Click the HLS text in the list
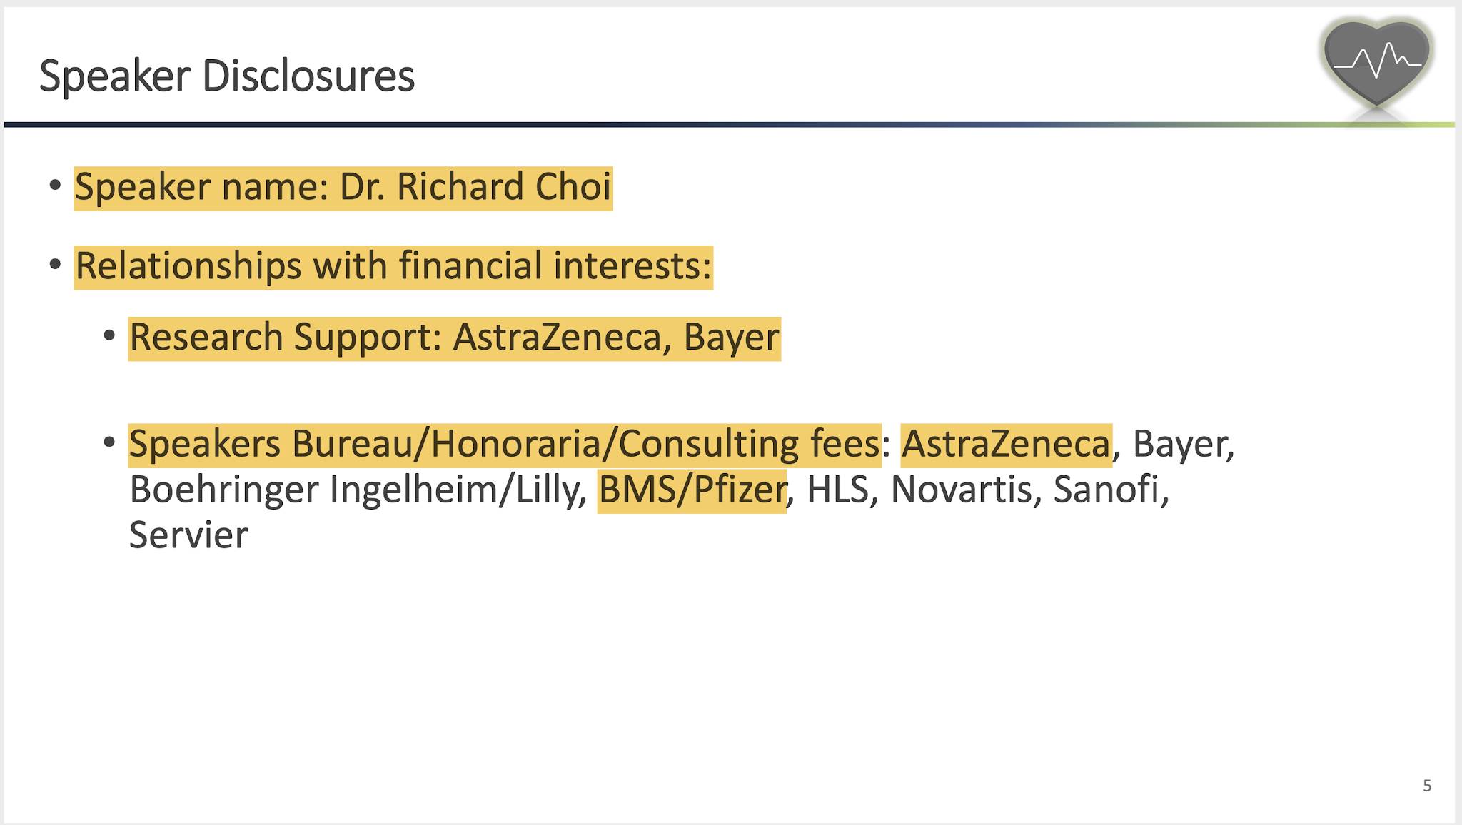1462x825 pixels. 837,490
